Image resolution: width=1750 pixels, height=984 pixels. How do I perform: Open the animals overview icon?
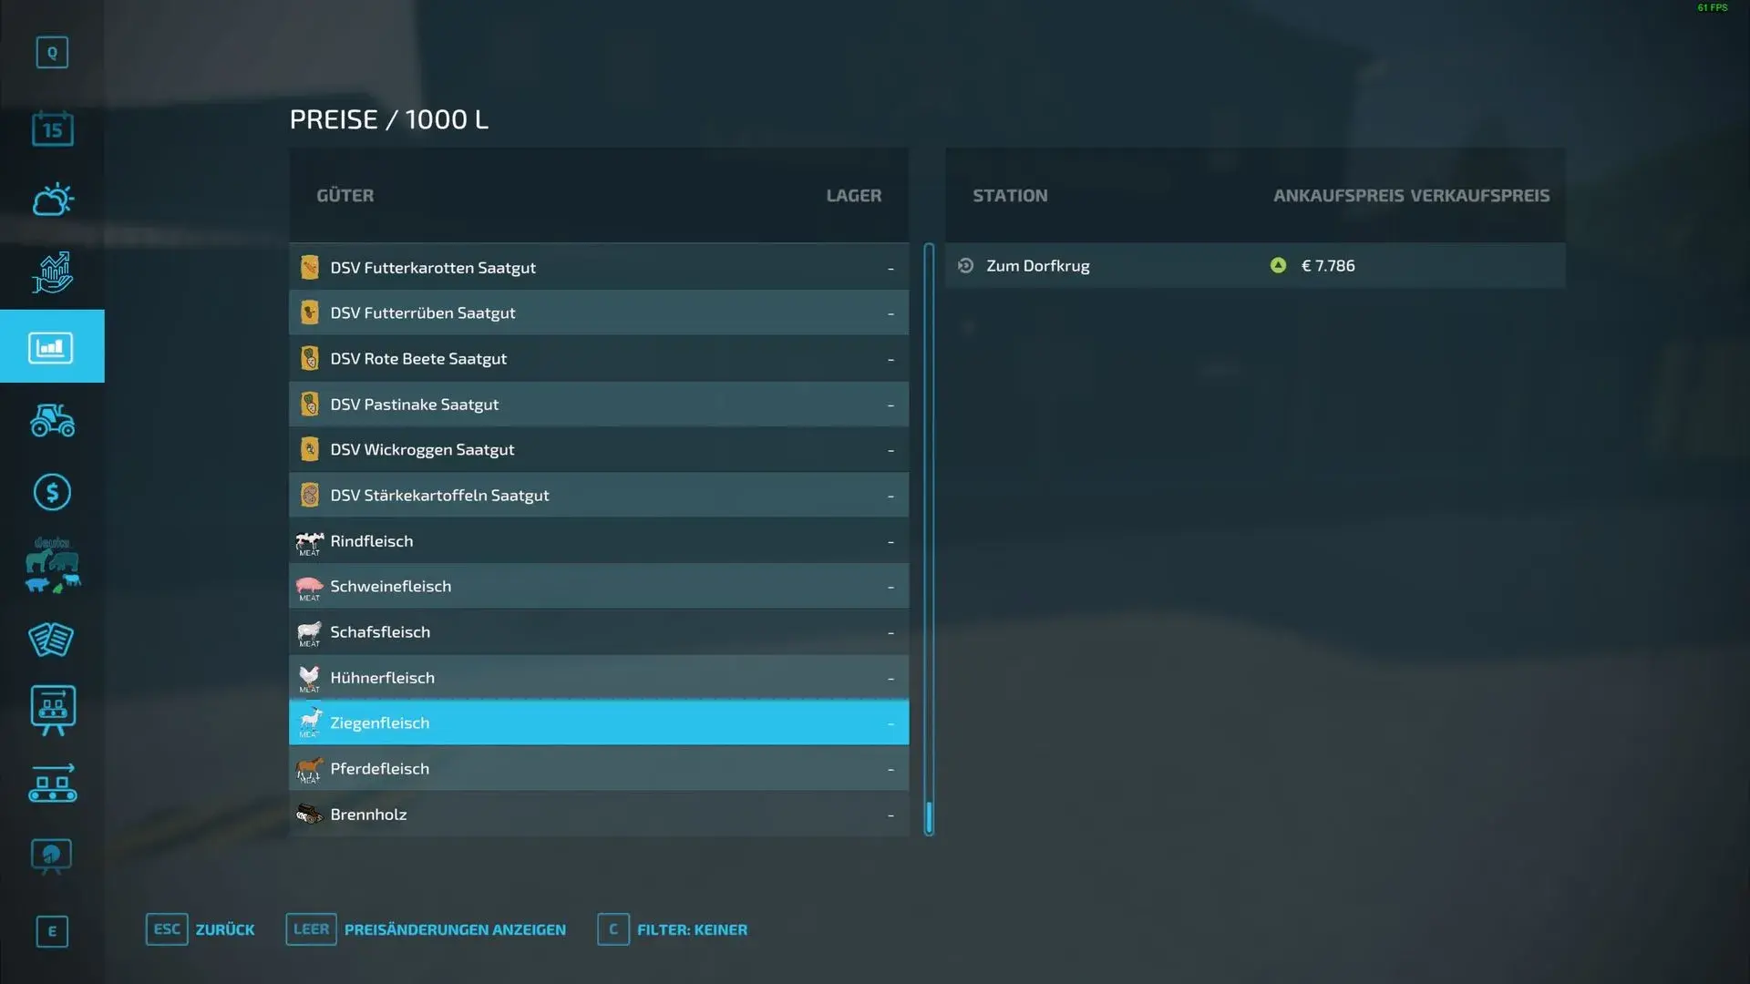coord(52,565)
